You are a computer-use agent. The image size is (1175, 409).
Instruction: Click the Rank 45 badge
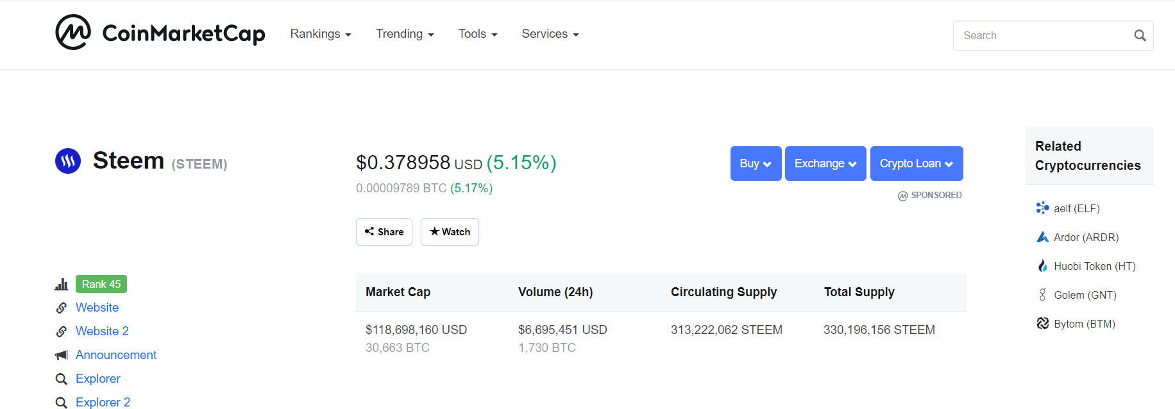pos(101,284)
